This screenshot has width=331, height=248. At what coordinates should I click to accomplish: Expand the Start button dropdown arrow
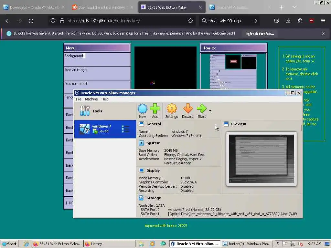[x=210, y=110]
